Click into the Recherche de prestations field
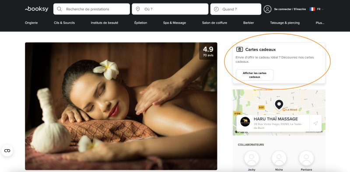350x172 pixels. tap(91, 9)
